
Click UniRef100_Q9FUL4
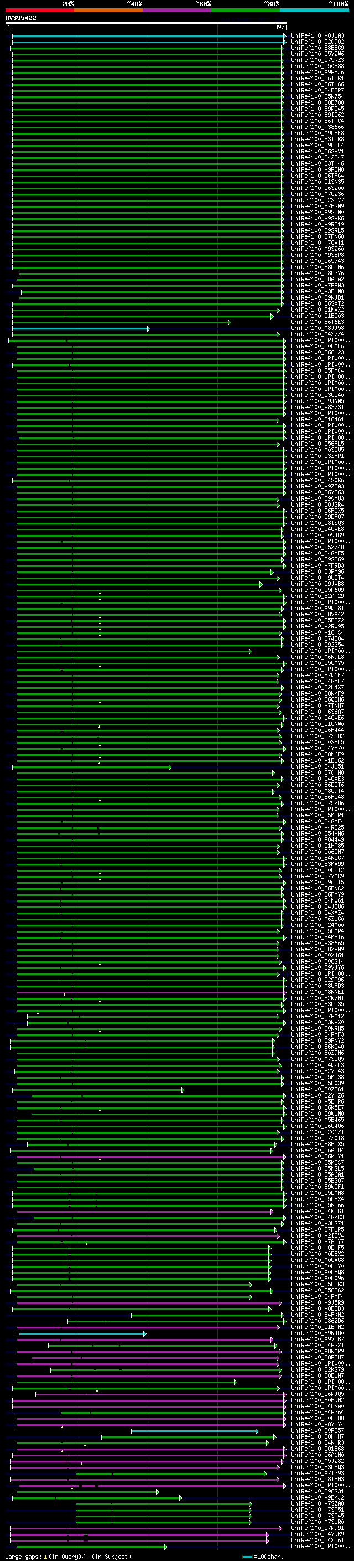(317, 146)
